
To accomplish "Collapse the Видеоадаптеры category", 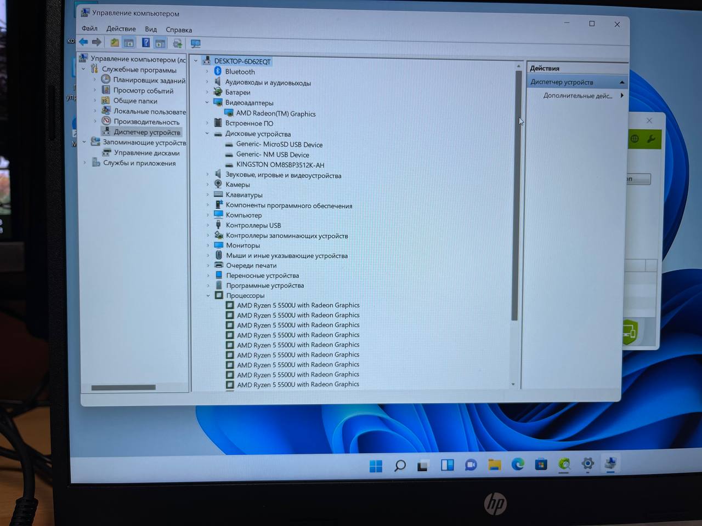I will tap(207, 102).
